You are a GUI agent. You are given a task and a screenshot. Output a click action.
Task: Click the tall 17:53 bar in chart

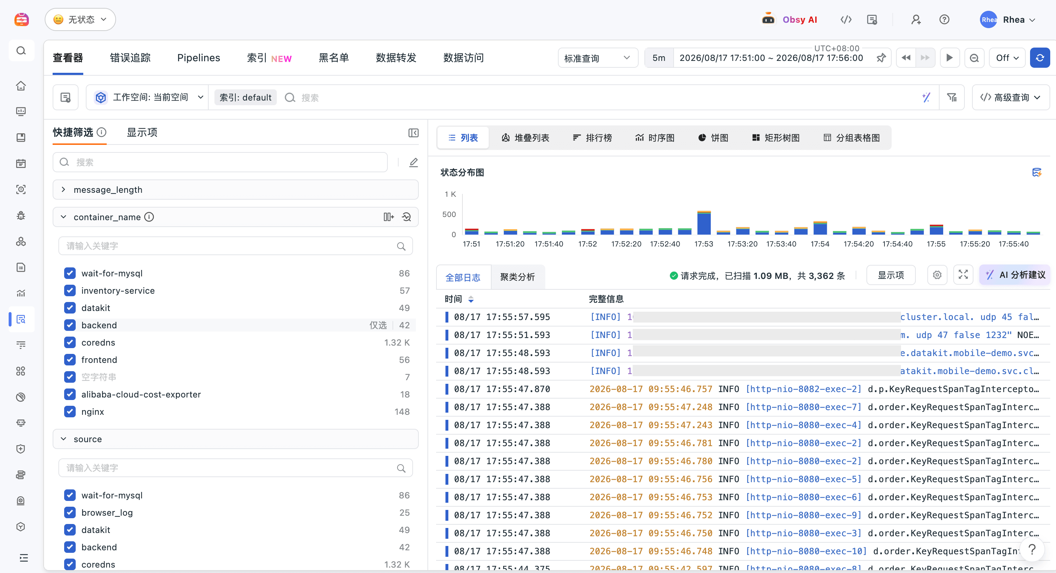(x=704, y=223)
